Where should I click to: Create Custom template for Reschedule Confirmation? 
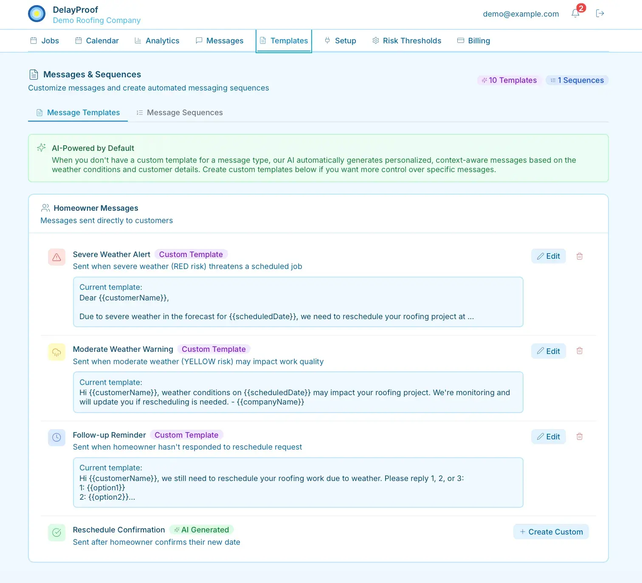(551, 532)
